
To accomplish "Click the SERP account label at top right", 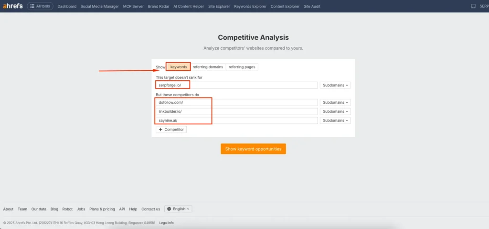I will tap(484, 6).
